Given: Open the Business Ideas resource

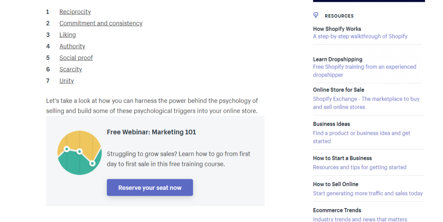Looking at the screenshot, I should click(x=331, y=124).
